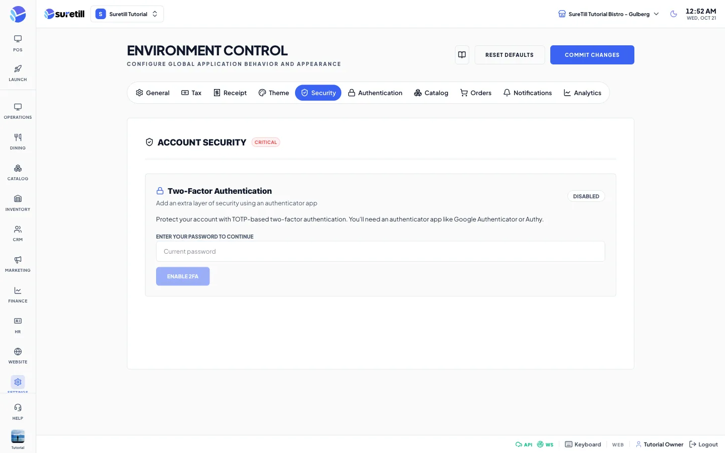The image size is (725, 453).
Task: Click the WS connection indicator
Action: pyautogui.click(x=545, y=444)
